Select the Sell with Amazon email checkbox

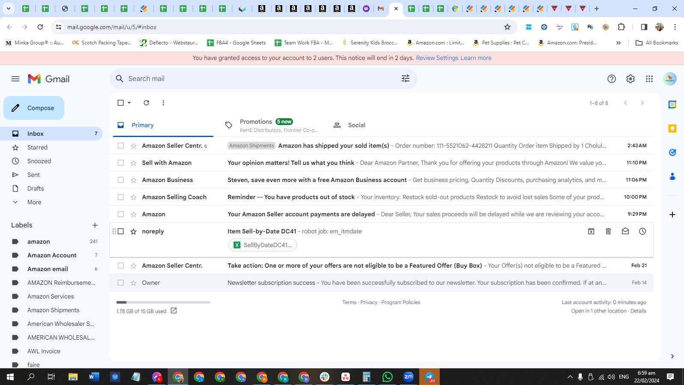coord(121,163)
